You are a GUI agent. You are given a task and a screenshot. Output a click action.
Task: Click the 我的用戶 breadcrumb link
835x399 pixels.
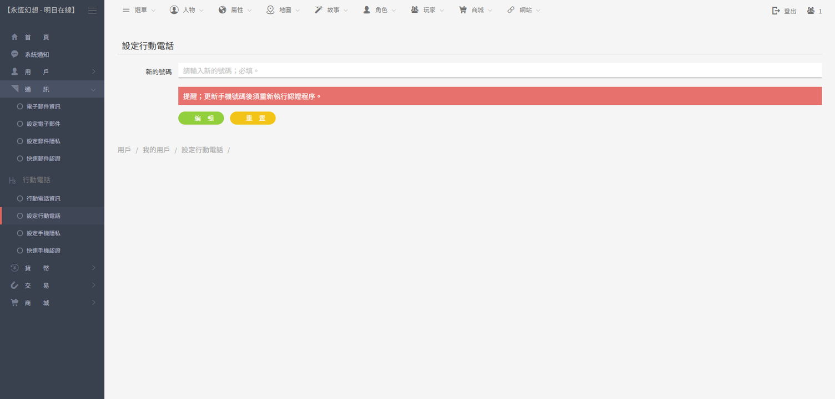pyautogui.click(x=156, y=150)
